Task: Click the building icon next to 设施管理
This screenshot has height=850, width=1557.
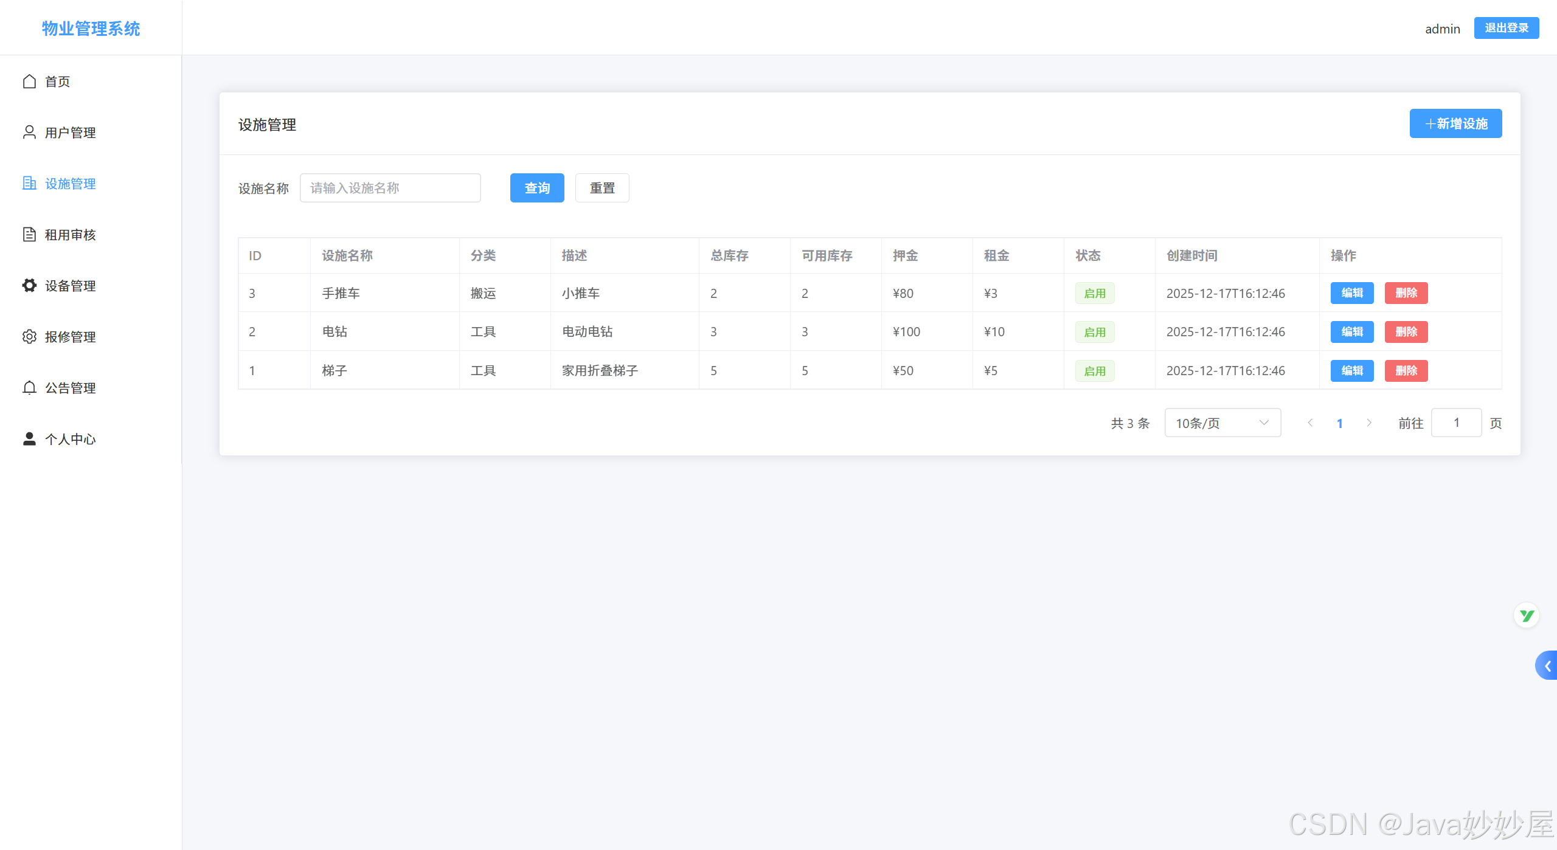Action: point(29,183)
